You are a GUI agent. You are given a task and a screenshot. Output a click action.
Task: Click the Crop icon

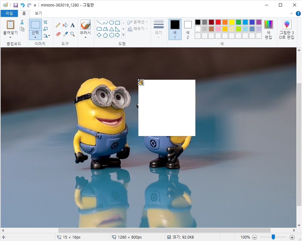pyautogui.click(x=46, y=22)
